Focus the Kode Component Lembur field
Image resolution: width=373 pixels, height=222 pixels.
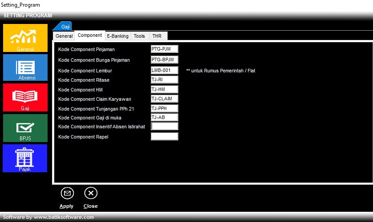(164, 70)
